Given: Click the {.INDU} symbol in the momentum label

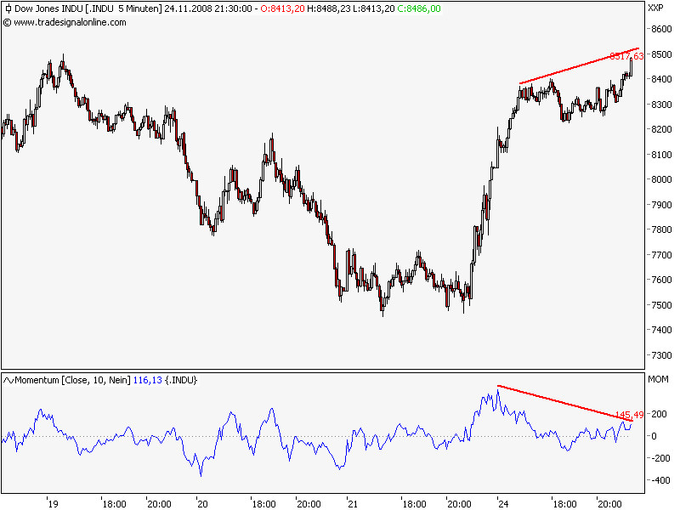Looking at the screenshot, I should (181, 380).
